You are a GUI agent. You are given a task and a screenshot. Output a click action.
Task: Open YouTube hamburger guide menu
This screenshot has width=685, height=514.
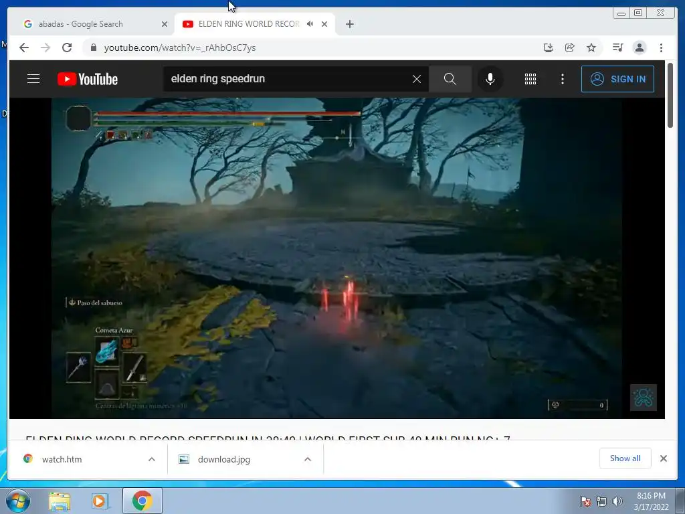[x=33, y=79]
